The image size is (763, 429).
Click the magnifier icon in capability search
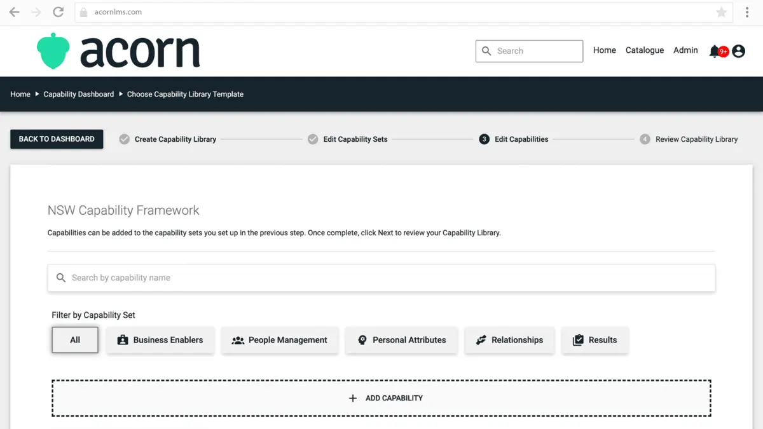point(61,278)
